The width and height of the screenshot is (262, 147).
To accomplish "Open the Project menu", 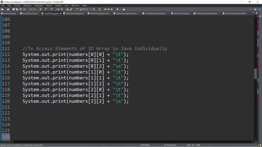I will pyautogui.click(x=59, y=5).
